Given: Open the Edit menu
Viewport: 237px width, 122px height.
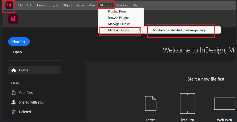Looking at the screenshot, I should pos(30,5).
